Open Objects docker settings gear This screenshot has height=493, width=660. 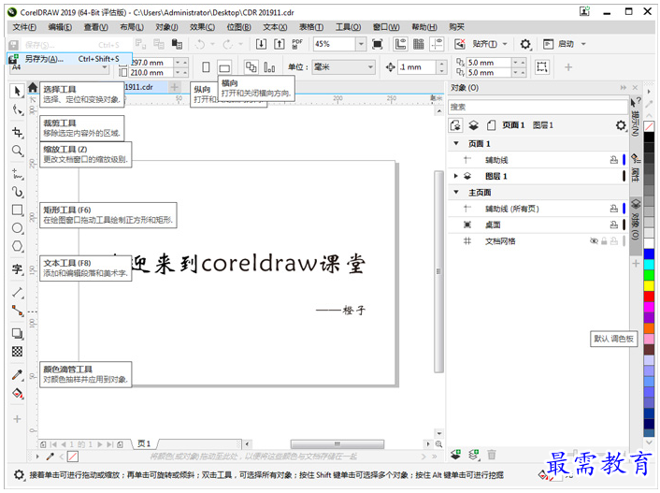[x=621, y=125]
